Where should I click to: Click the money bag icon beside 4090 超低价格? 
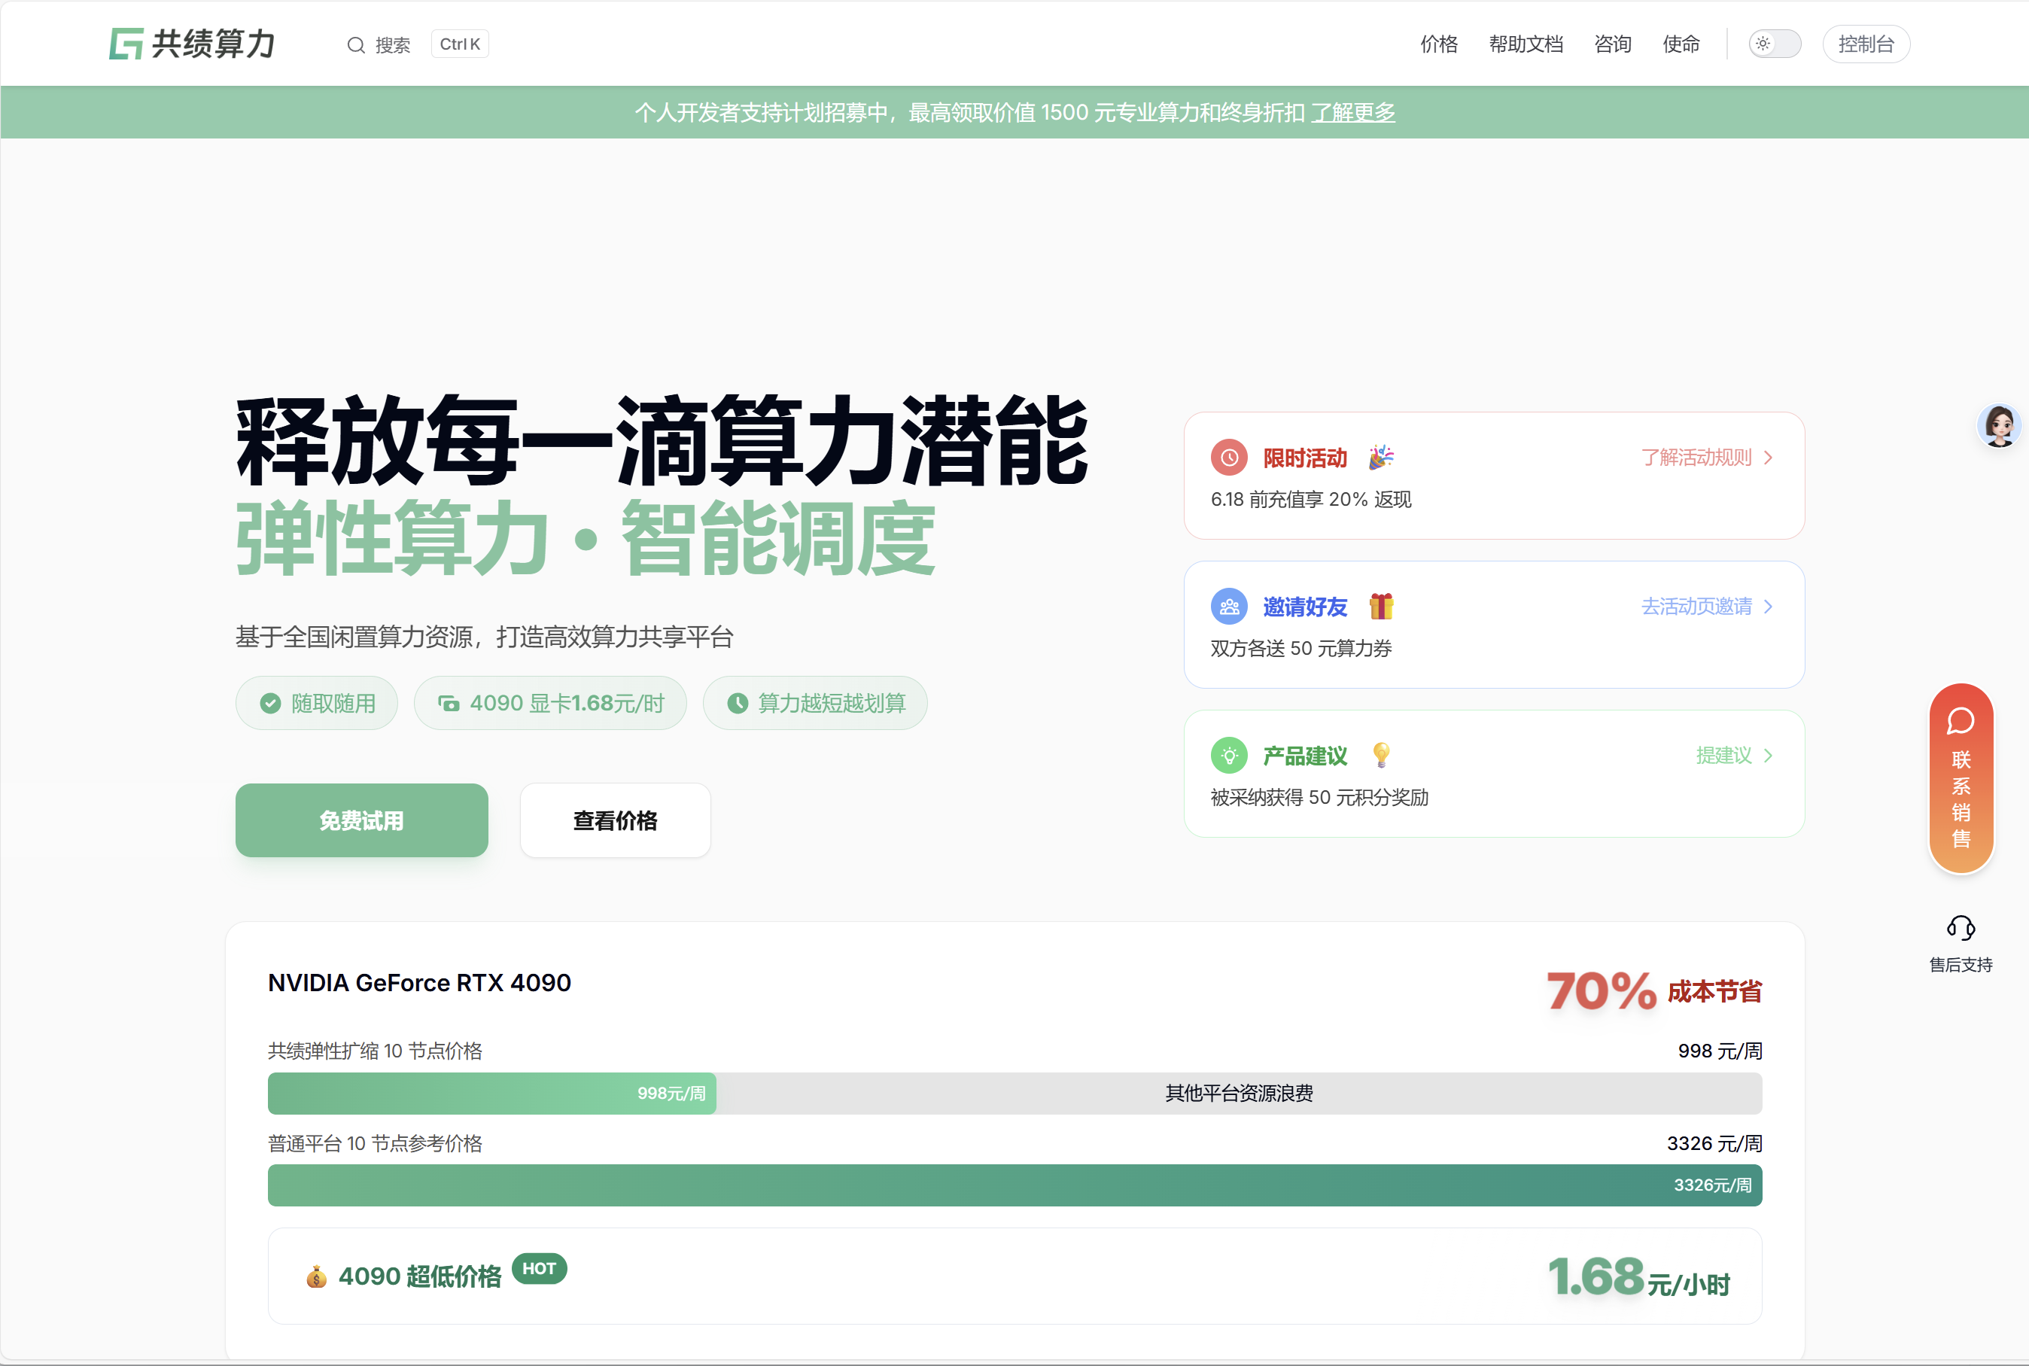[x=316, y=1276]
